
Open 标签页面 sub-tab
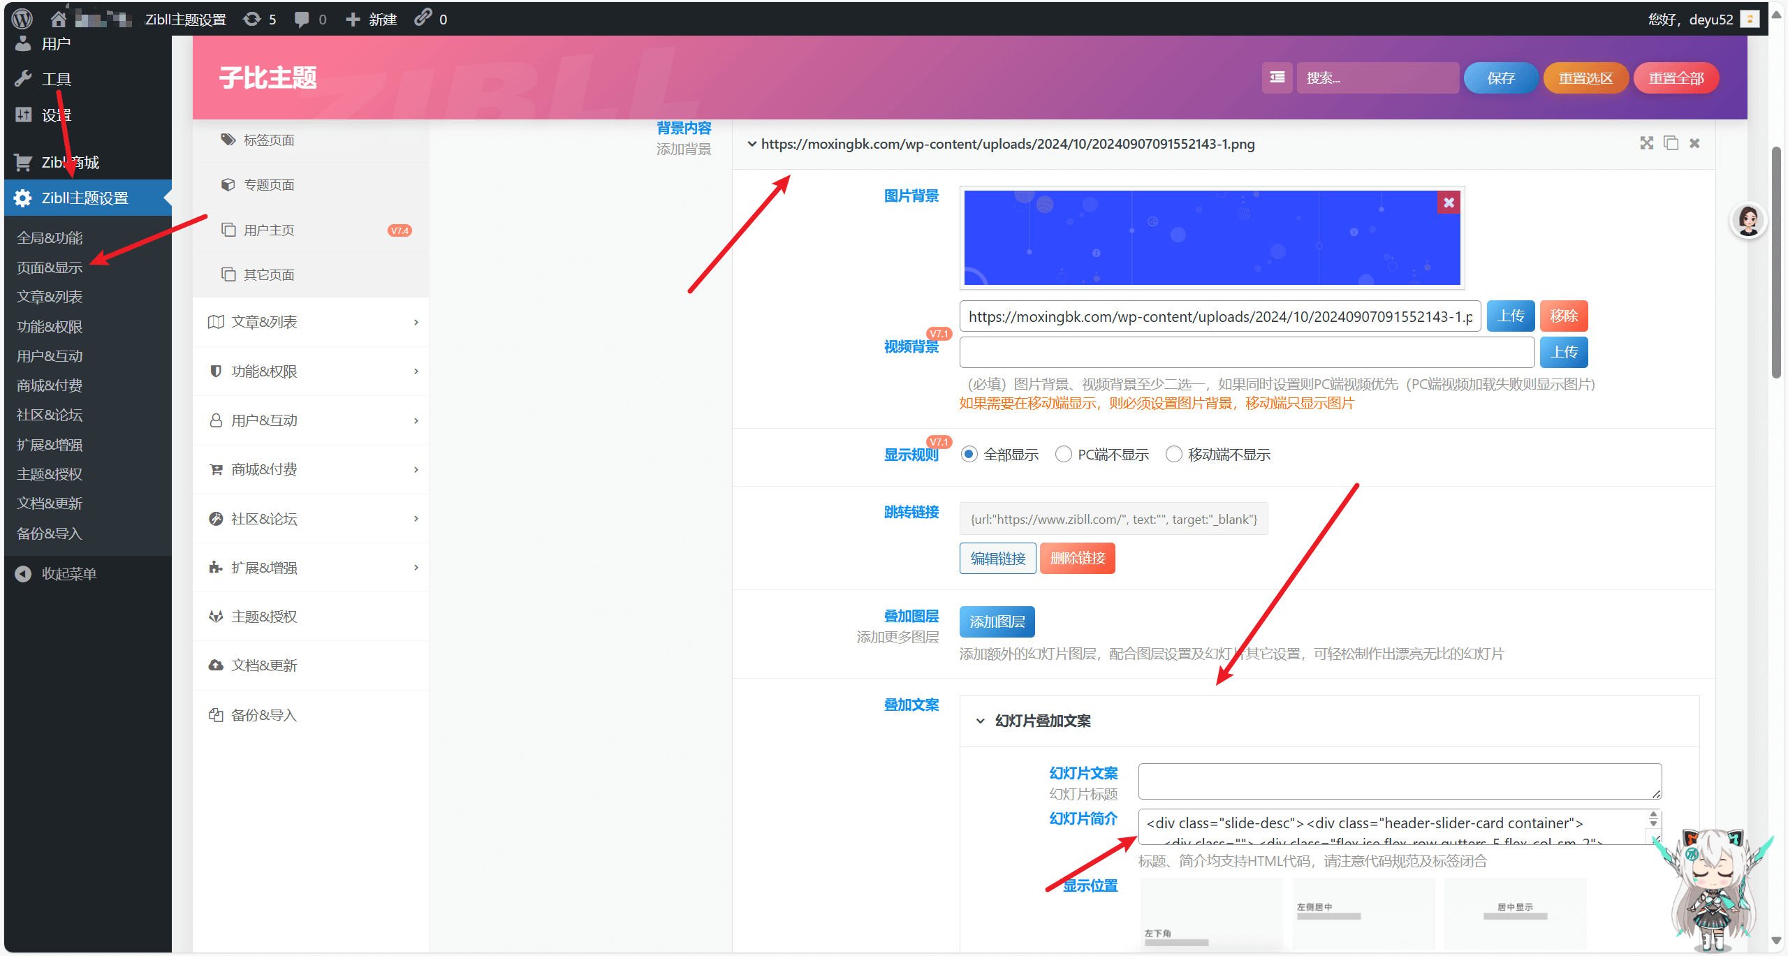[x=311, y=140]
